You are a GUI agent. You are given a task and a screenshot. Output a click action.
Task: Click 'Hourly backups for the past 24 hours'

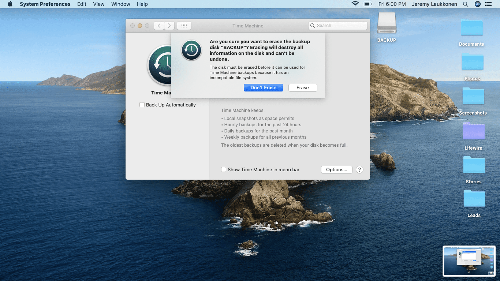click(261, 124)
